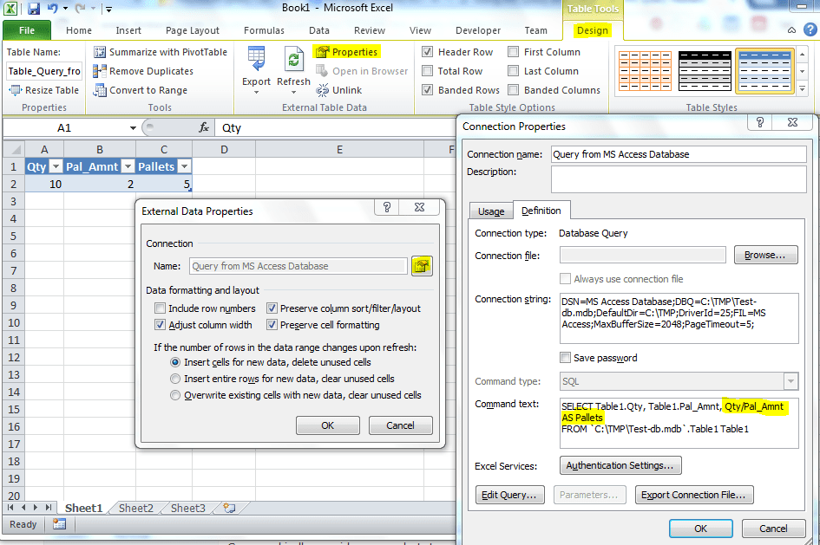The width and height of the screenshot is (820, 545).
Task: Click the macro recording icon in status bar
Action: point(59,524)
